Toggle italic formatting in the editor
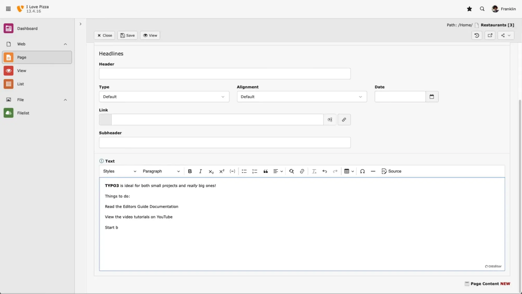This screenshot has width=522, height=294. coord(200,171)
